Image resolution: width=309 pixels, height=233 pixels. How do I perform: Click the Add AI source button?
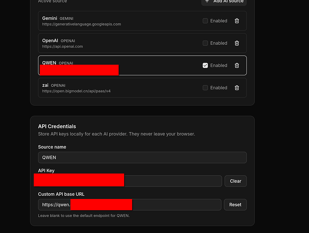(224, 1)
